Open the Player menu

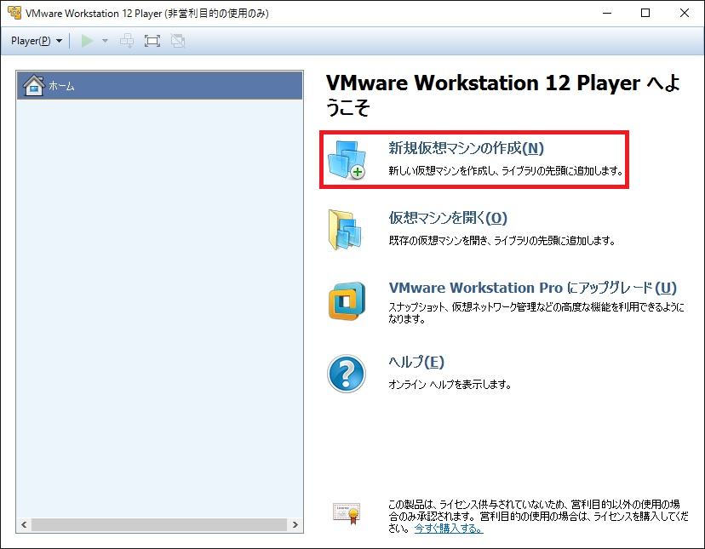pyautogui.click(x=30, y=40)
